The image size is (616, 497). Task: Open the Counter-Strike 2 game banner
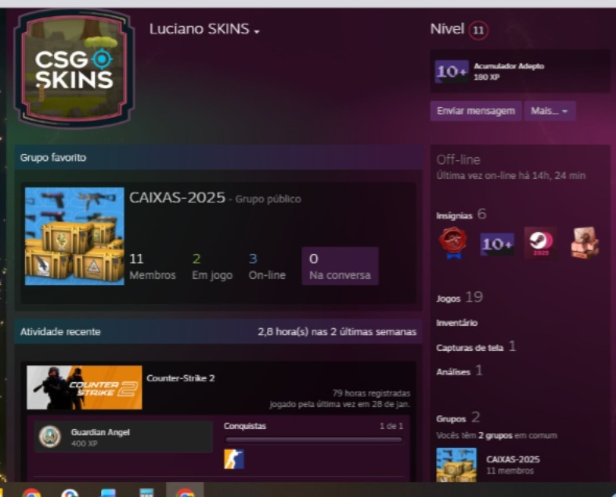coord(85,387)
